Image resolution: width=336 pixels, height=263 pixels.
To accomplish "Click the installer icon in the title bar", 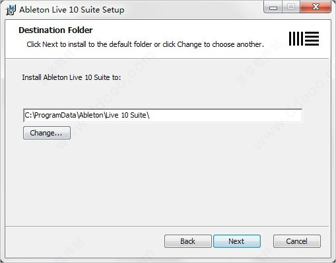I will [x=11, y=10].
